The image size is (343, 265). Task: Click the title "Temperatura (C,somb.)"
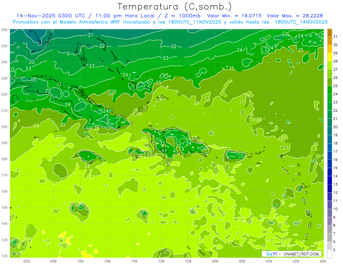[175, 7]
